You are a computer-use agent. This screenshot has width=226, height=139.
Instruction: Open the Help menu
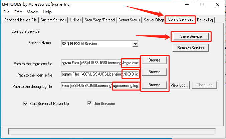(x=47, y=12)
